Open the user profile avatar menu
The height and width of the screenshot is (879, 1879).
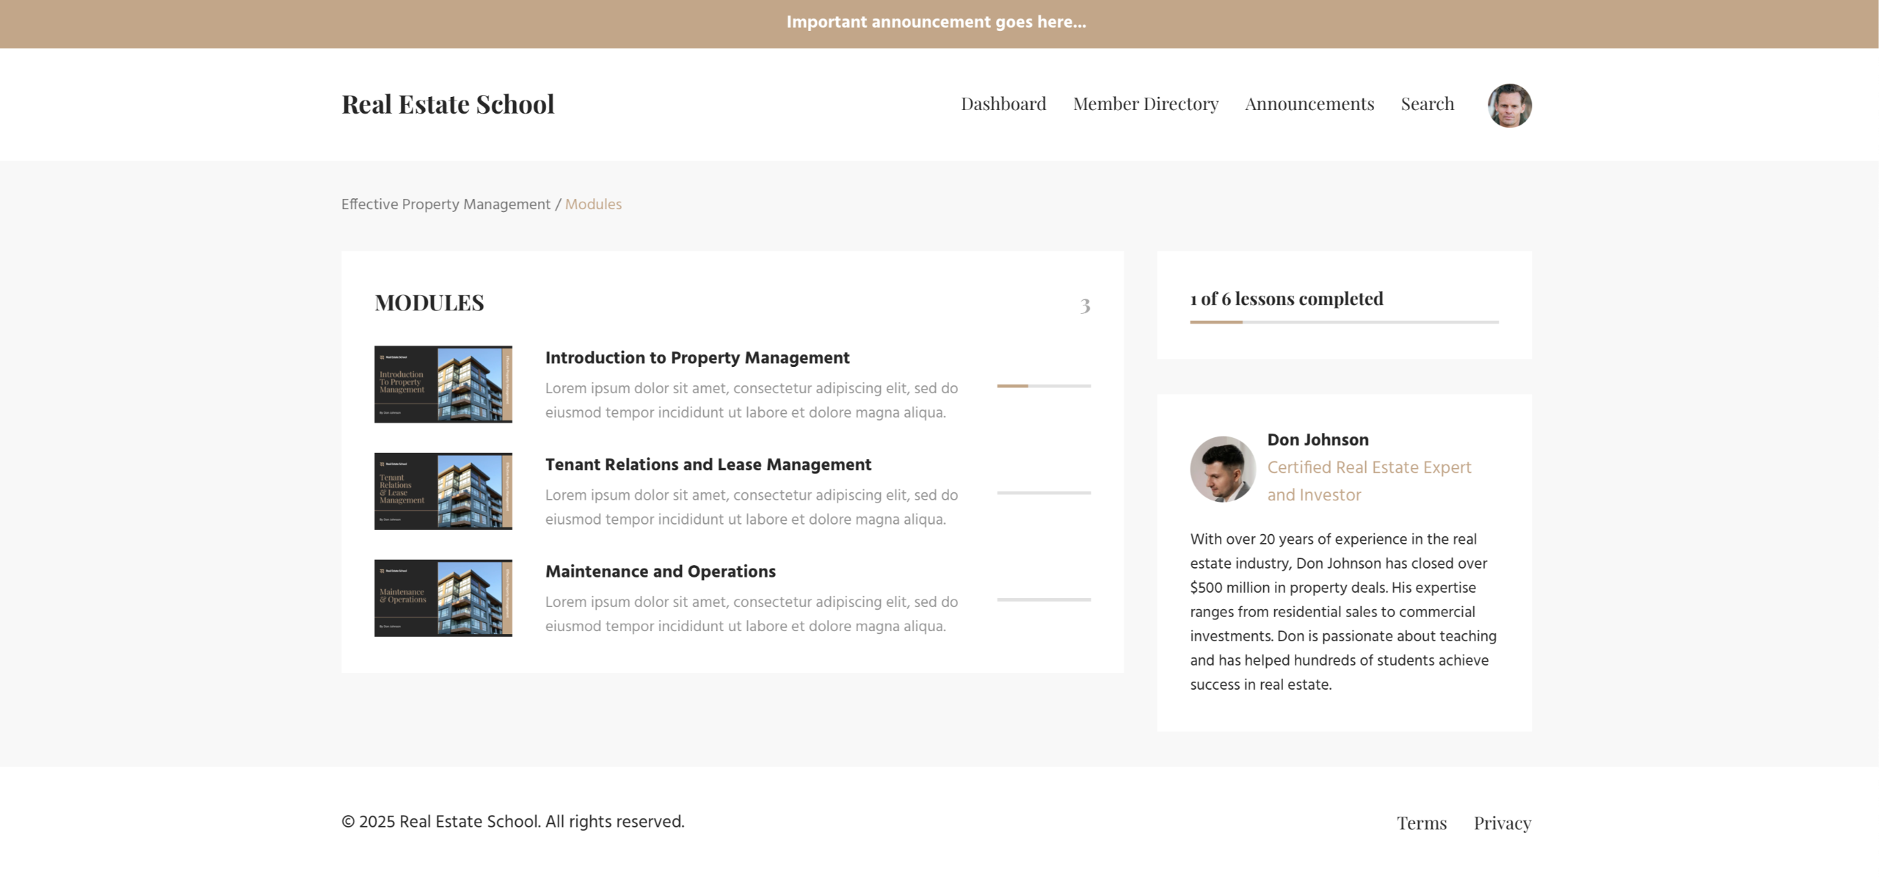click(1509, 105)
